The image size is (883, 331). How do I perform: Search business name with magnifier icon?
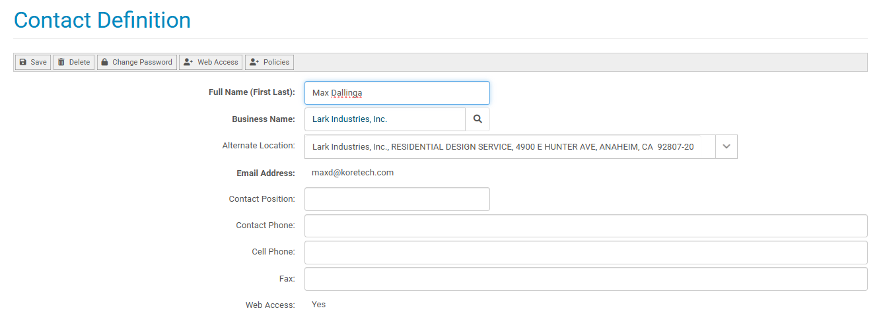pyautogui.click(x=477, y=119)
